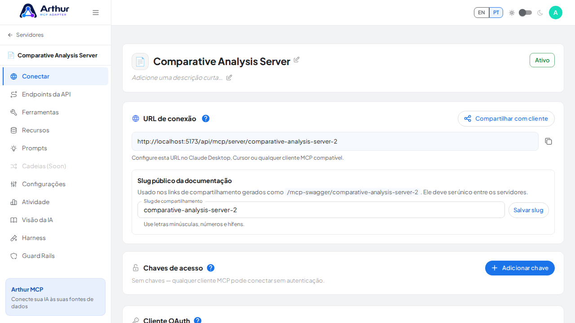This screenshot has width=575, height=323.
Task: Switch language to PT
Action: click(496, 13)
